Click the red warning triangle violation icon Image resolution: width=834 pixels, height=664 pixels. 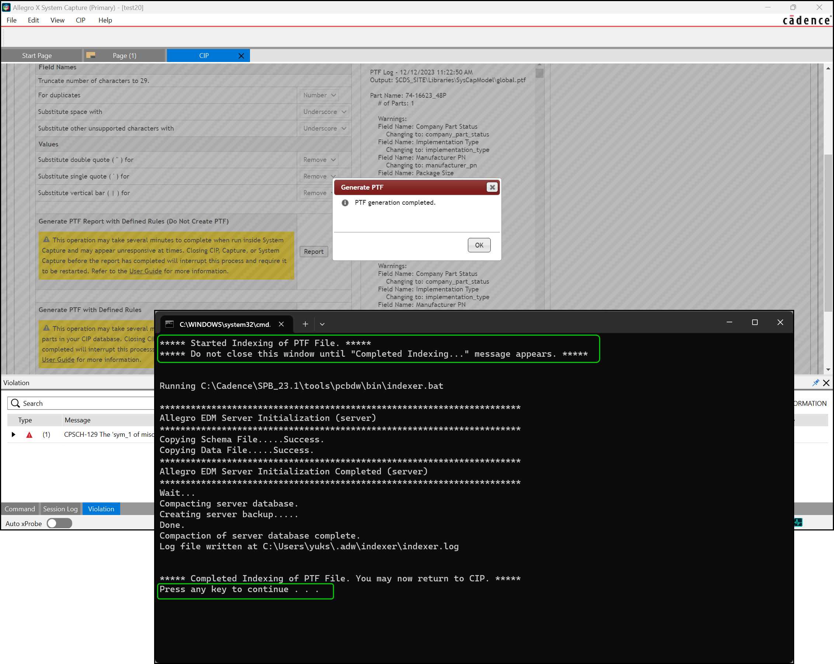pyautogui.click(x=29, y=435)
